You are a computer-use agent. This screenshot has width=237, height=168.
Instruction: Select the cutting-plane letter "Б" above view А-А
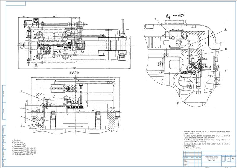click(x=167, y=15)
